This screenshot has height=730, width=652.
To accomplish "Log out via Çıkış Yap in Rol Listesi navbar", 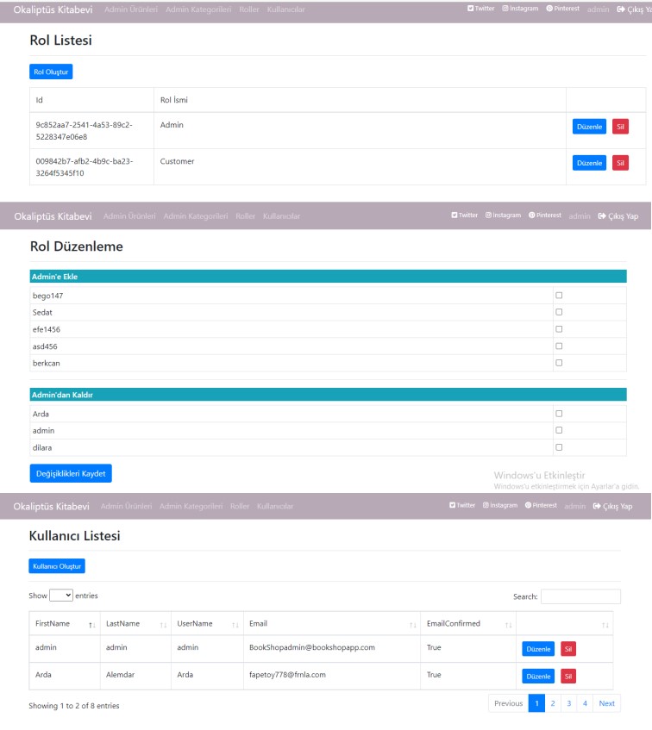I will [x=634, y=9].
